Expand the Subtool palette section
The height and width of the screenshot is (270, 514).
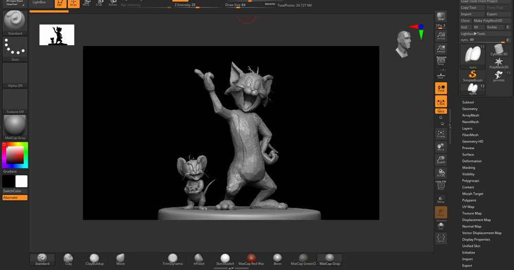[x=468, y=102]
